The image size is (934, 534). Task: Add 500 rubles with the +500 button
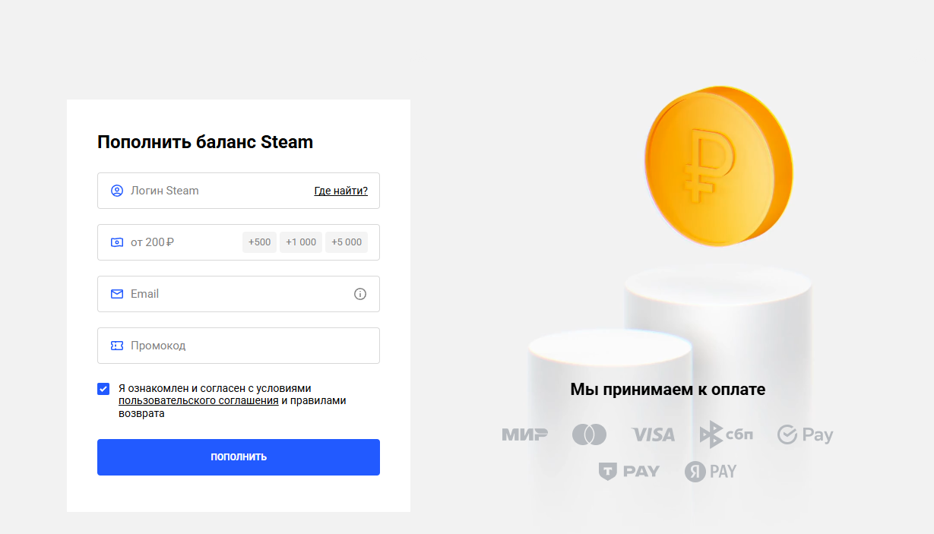click(x=259, y=242)
